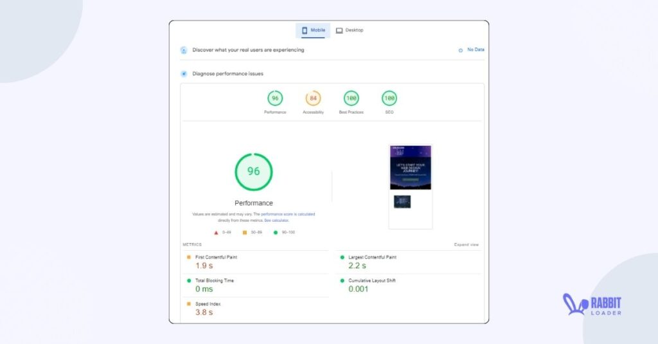Click the orange square 50-89 legend icon
This screenshot has width=658, height=344.
point(245,233)
